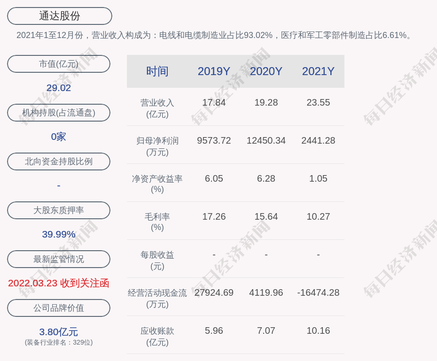Screen dimensions: 437x361
Task: Click the 通达股份 company name pill
Action: 60,16
